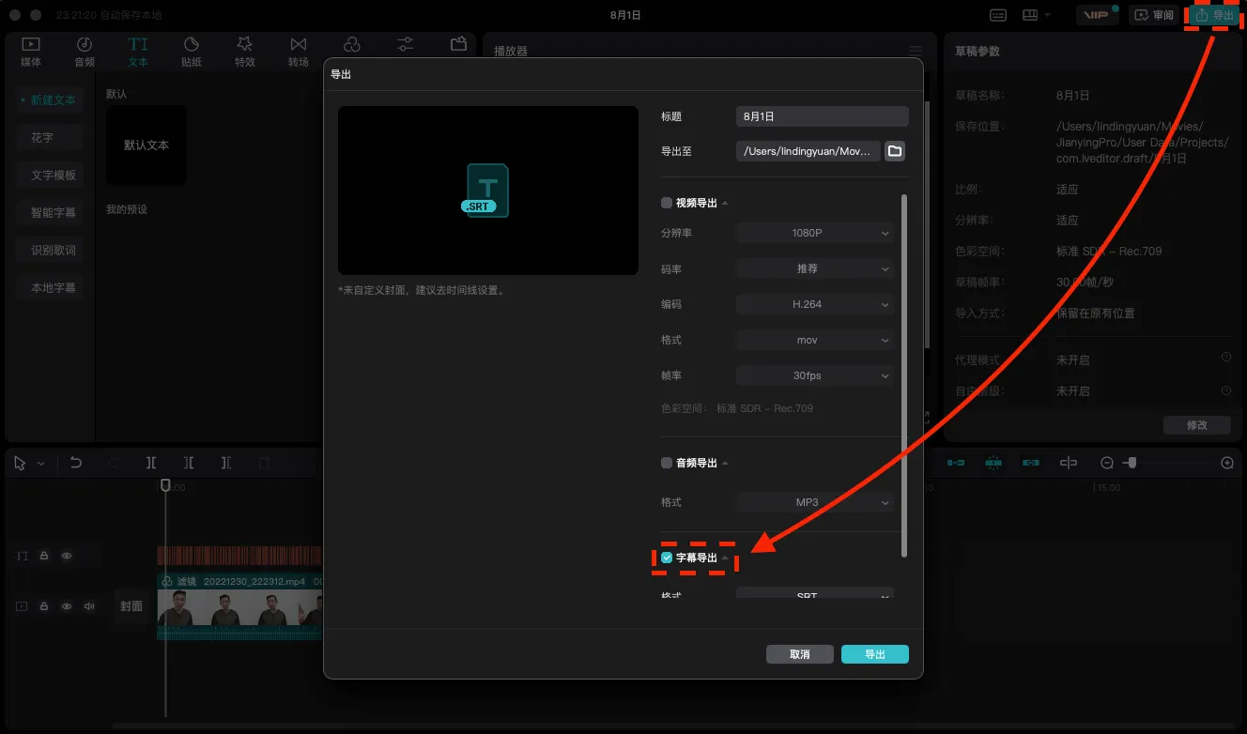Toggle the preview-axis icon on timeline toolbar
The image size is (1247, 734).
(x=1069, y=463)
